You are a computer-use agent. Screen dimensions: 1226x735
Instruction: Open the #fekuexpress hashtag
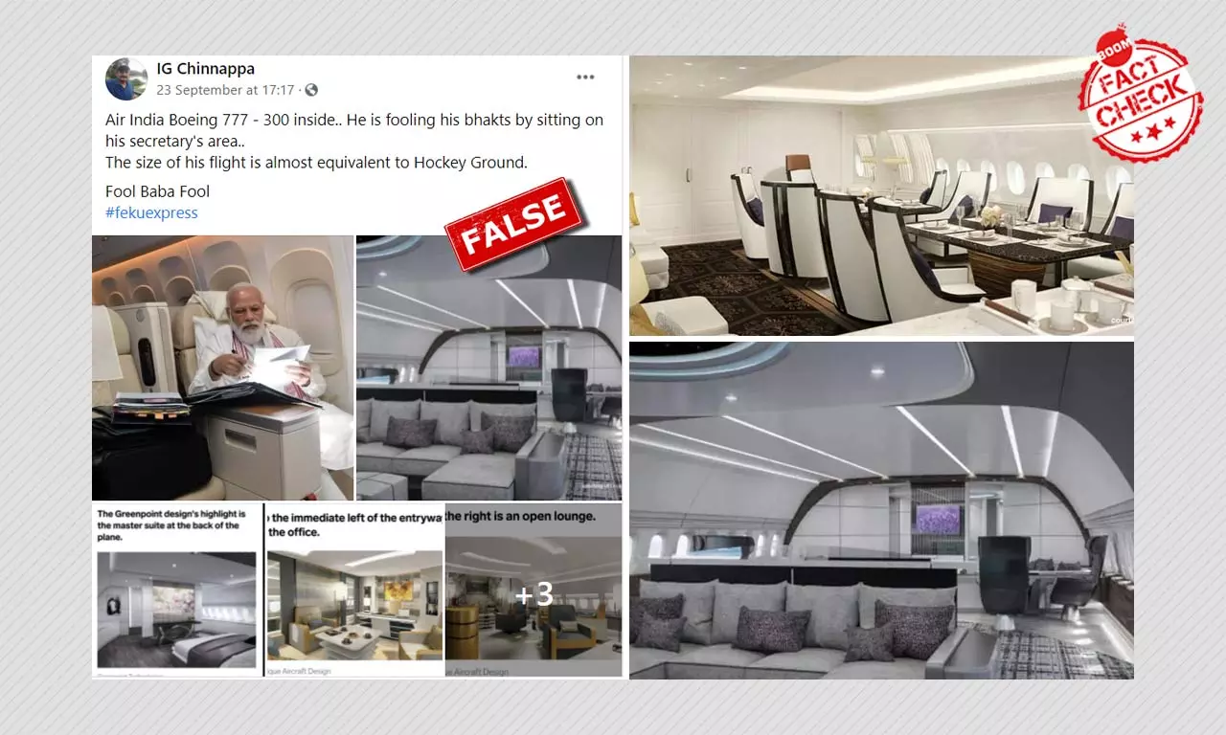point(151,212)
